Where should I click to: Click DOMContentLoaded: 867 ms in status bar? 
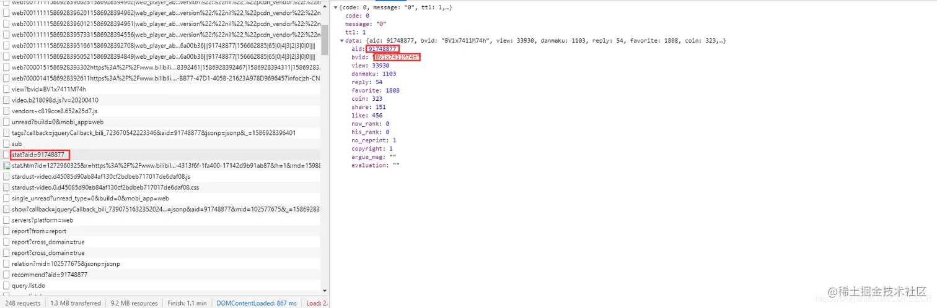[257, 303]
